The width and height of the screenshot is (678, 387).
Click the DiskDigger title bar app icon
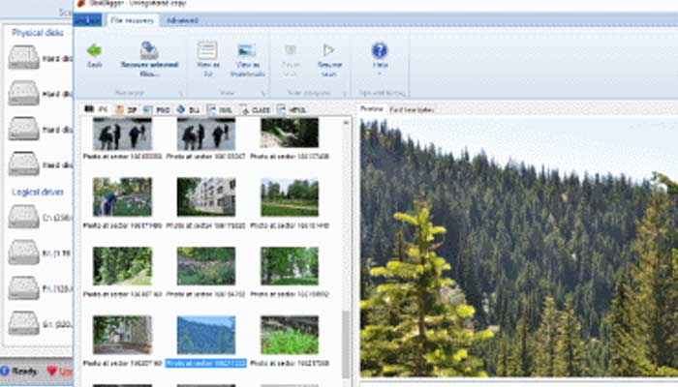pos(80,4)
